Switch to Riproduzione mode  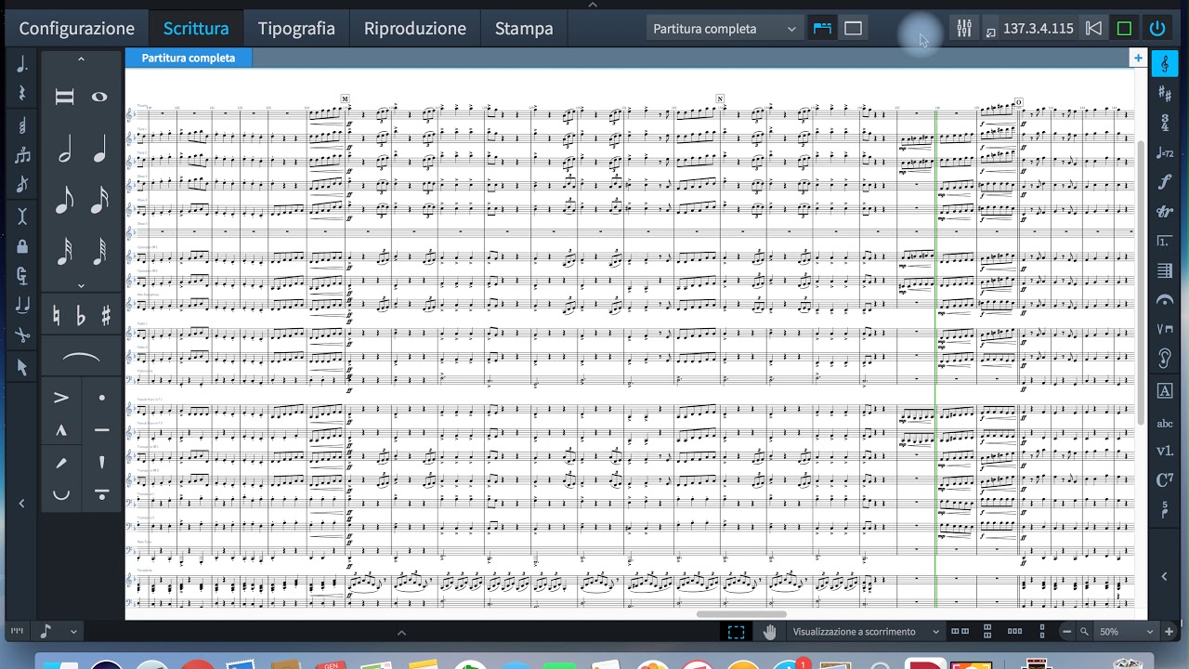click(x=415, y=29)
